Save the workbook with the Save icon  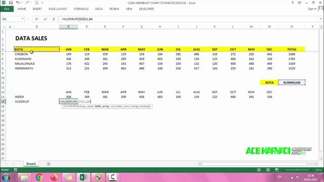11,3
